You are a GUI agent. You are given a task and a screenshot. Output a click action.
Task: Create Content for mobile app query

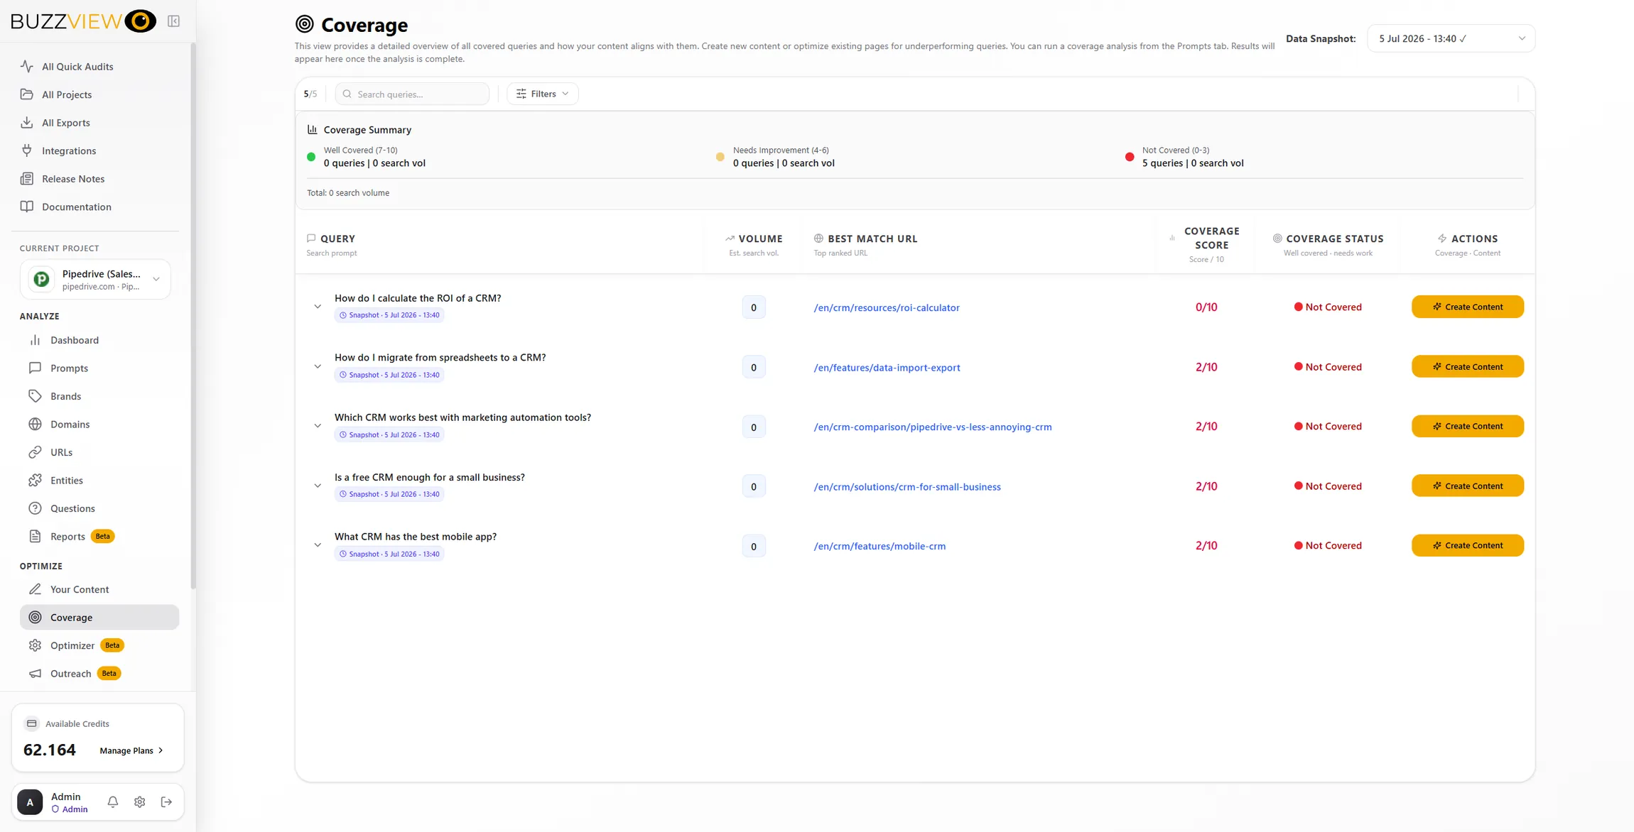pos(1468,545)
